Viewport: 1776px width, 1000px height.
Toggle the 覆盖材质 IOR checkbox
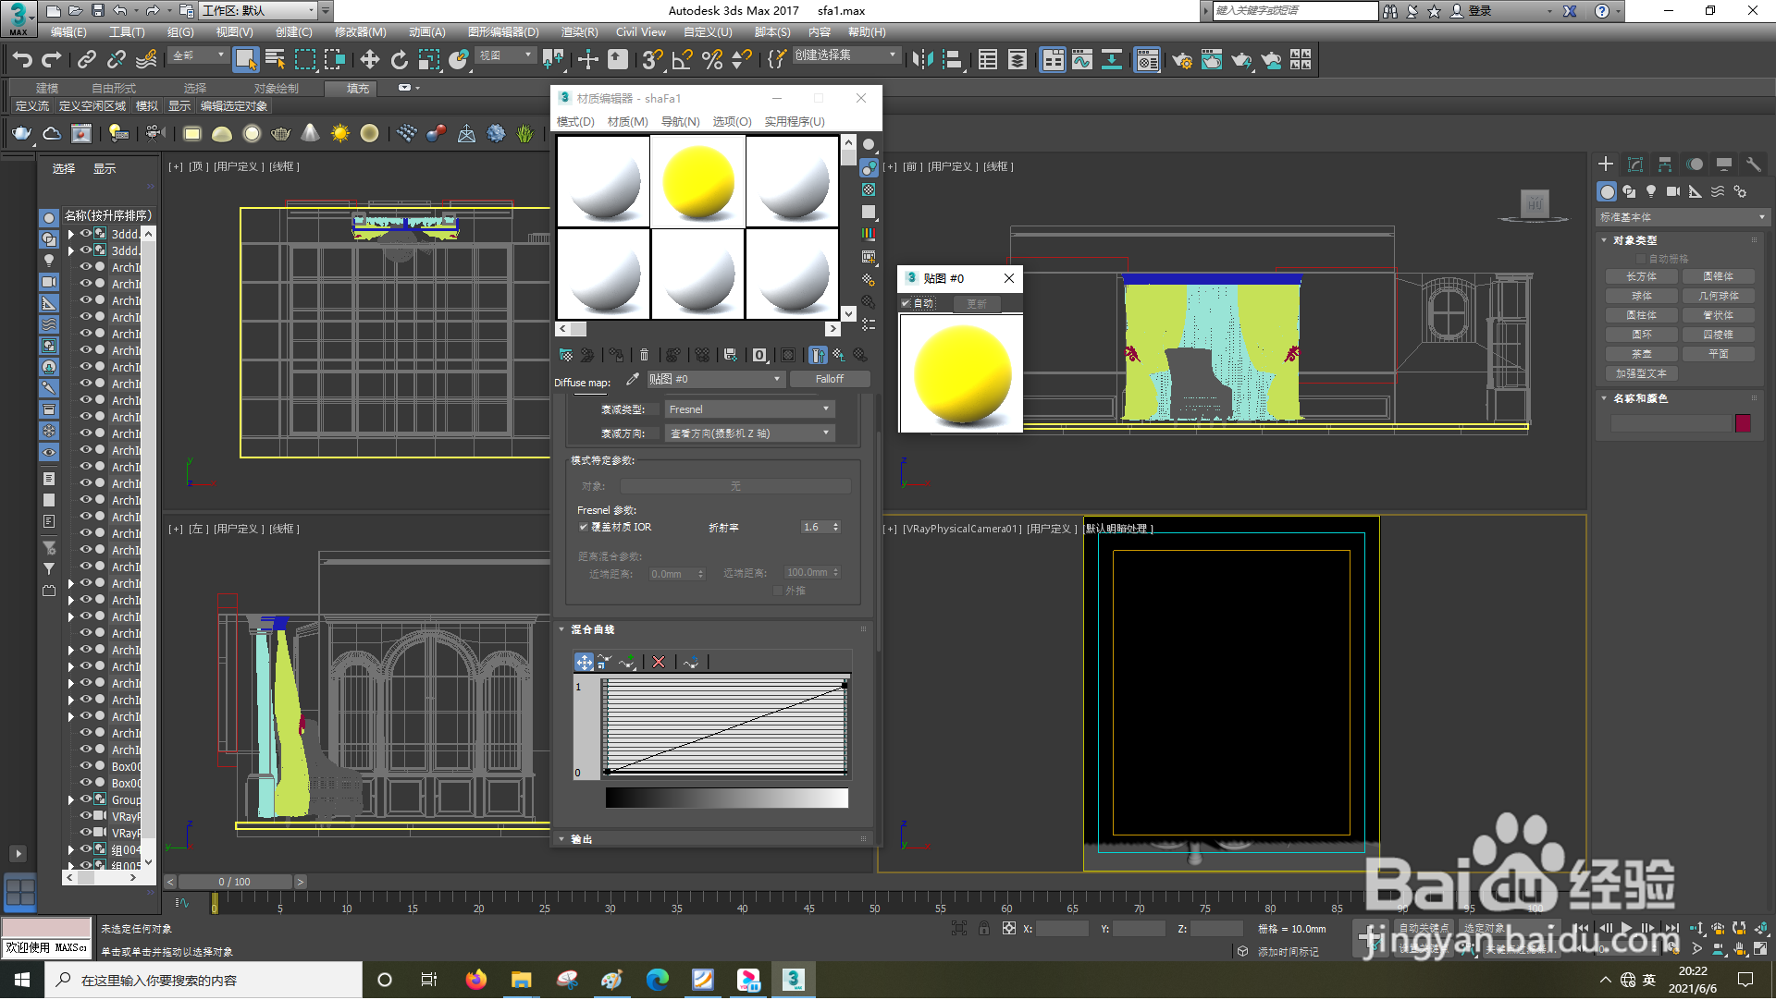(x=584, y=527)
